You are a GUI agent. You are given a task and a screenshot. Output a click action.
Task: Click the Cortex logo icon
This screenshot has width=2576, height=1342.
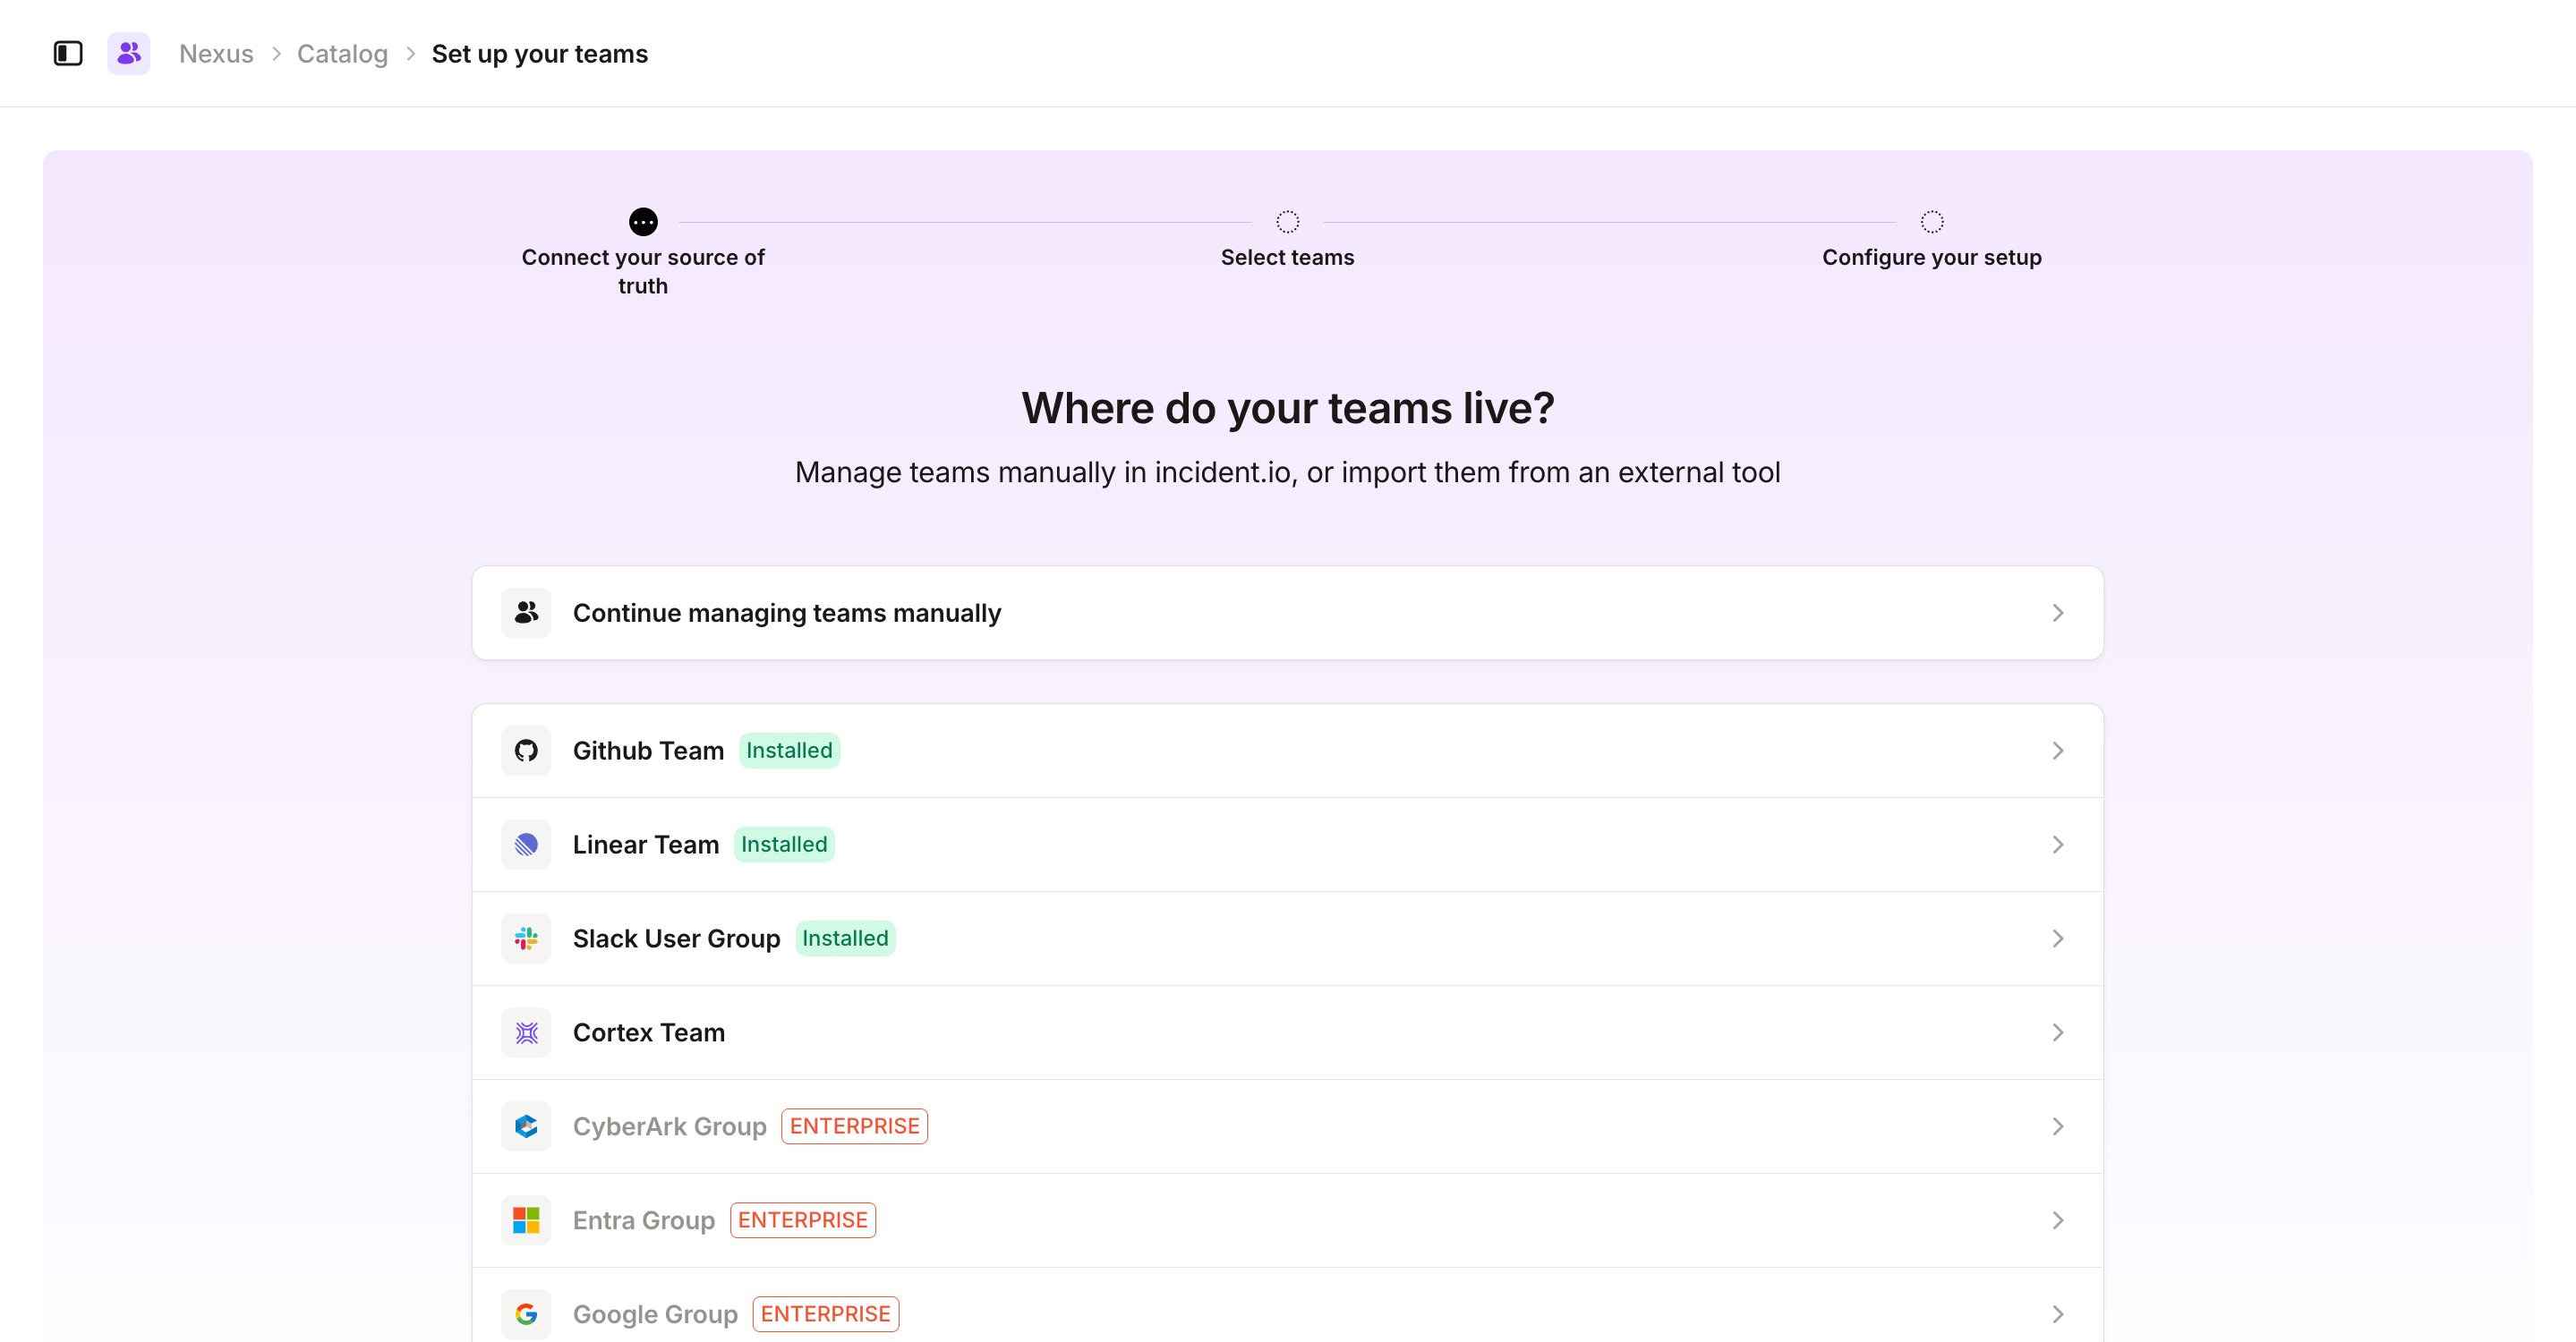[x=526, y=1032]
